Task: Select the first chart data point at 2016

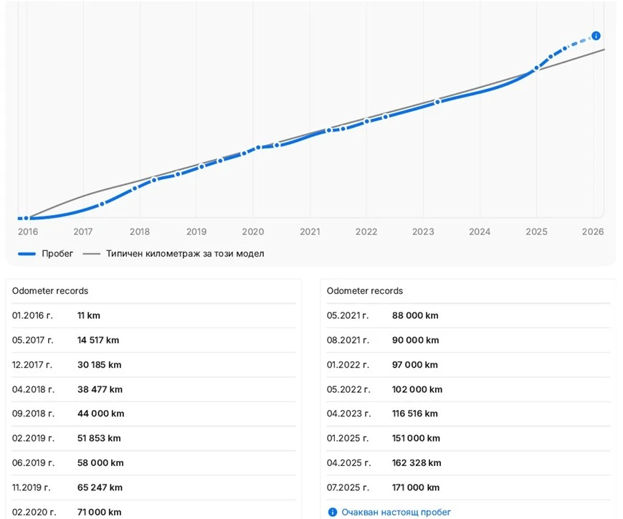Action: pyautogui.click(x=27, y=218)
